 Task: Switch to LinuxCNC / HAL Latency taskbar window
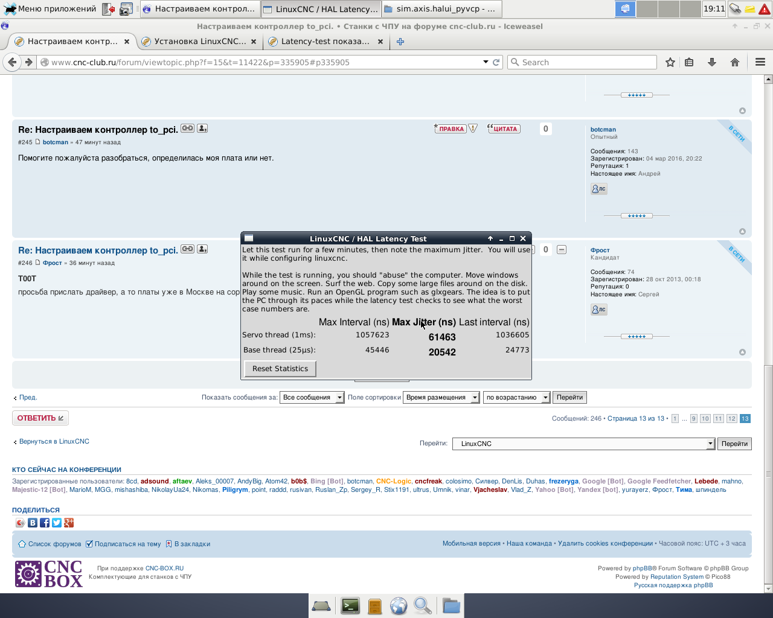[x=321, y=9]
